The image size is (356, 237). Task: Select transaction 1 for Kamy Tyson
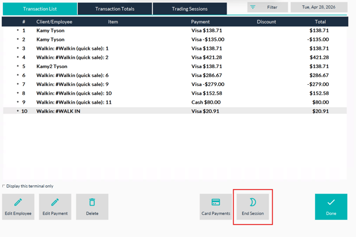175,30
